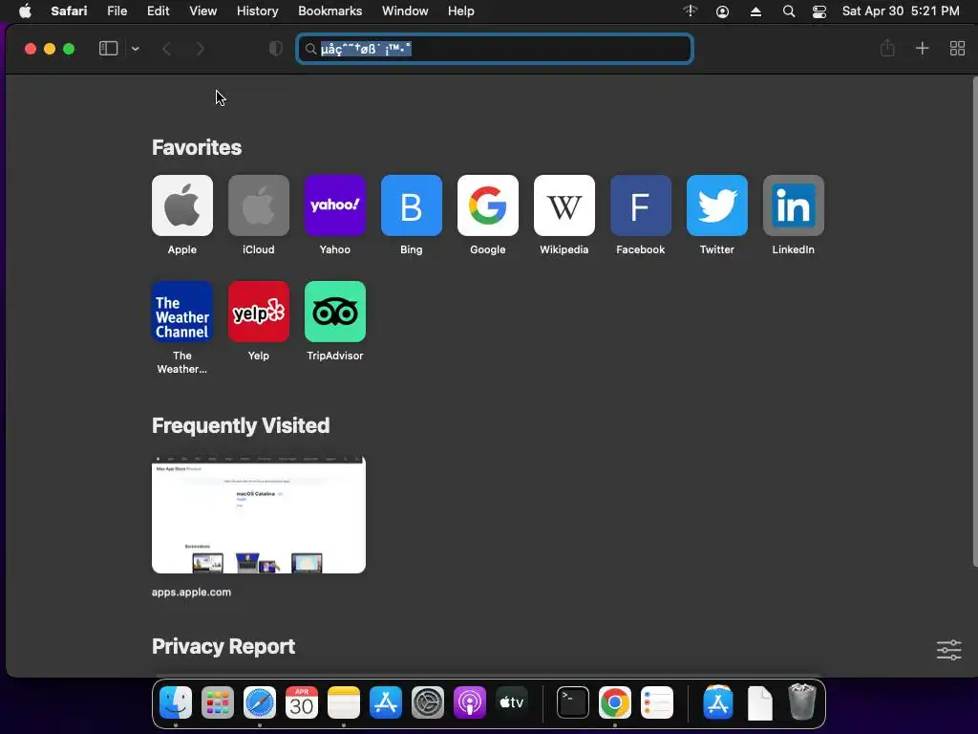Open the Safari menu

[x=69, y=11]
